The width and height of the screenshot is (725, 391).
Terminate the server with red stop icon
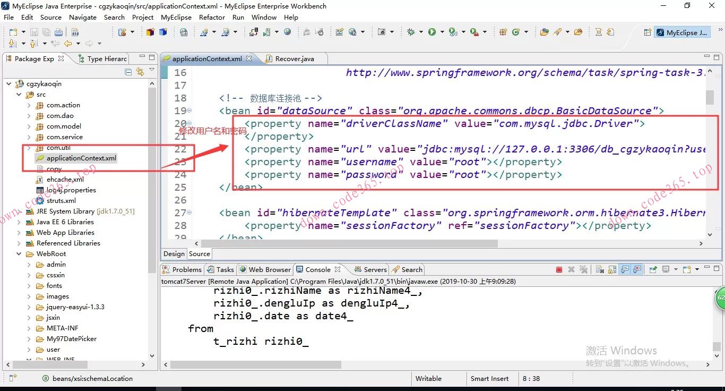[559, 270]
